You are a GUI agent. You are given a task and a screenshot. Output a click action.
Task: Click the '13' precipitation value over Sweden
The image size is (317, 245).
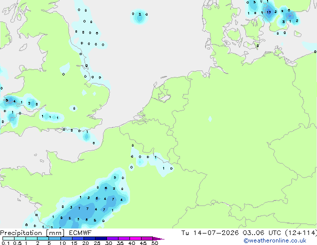coord(268,12)
